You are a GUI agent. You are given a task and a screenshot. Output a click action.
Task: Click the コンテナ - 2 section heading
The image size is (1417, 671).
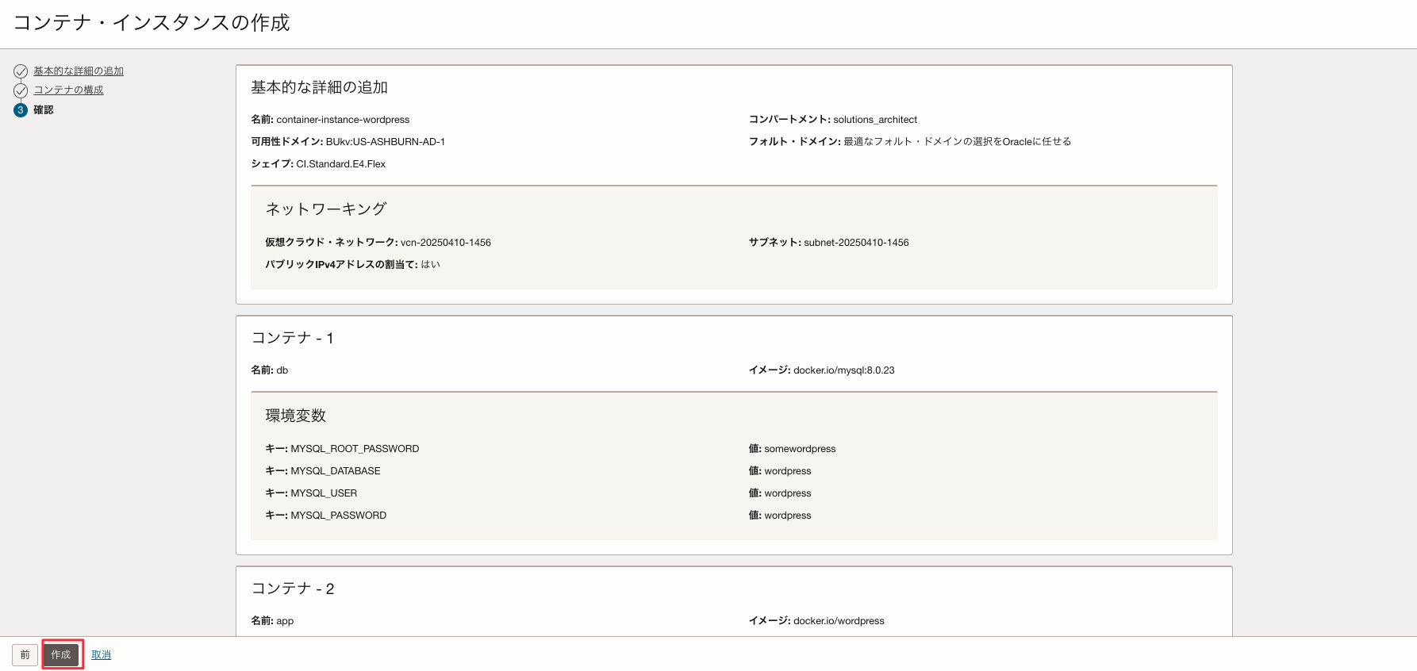pyautogui.click(x=293, y=589)
